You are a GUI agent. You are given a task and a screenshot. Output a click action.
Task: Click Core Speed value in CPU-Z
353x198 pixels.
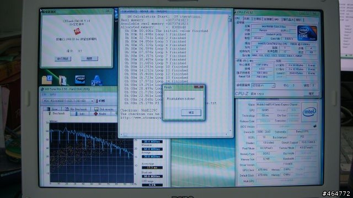coord(262,65)
